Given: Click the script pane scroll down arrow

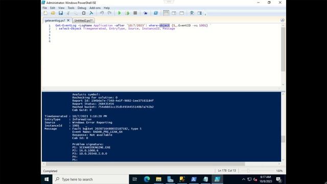Looking at the screenshot, I should click(x=283, y=84).
